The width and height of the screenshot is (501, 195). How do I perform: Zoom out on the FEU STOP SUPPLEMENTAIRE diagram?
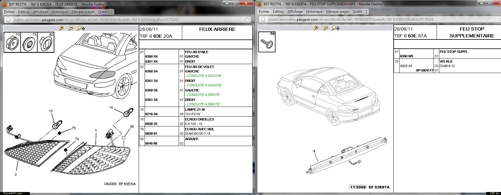point(326,28)
